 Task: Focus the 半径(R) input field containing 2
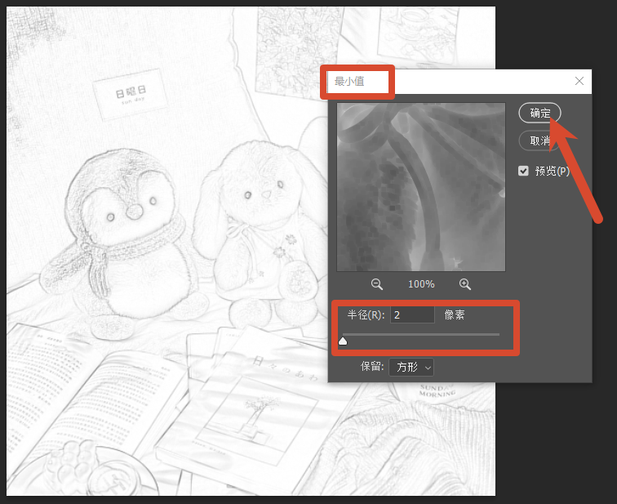click(412, 315)
